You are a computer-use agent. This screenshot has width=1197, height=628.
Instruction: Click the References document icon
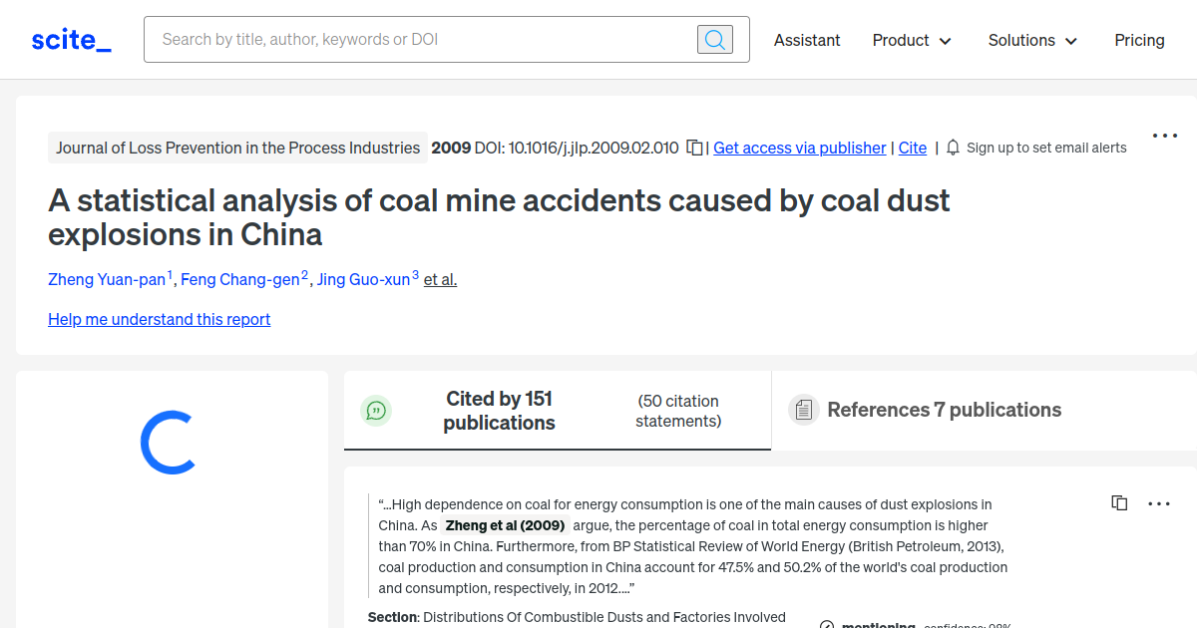click(804, 410)
